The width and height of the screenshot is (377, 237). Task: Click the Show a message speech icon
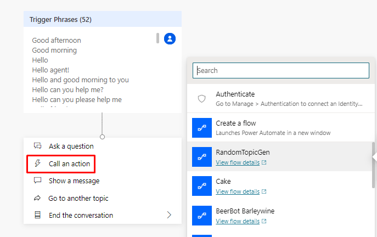tap(38, 180)
